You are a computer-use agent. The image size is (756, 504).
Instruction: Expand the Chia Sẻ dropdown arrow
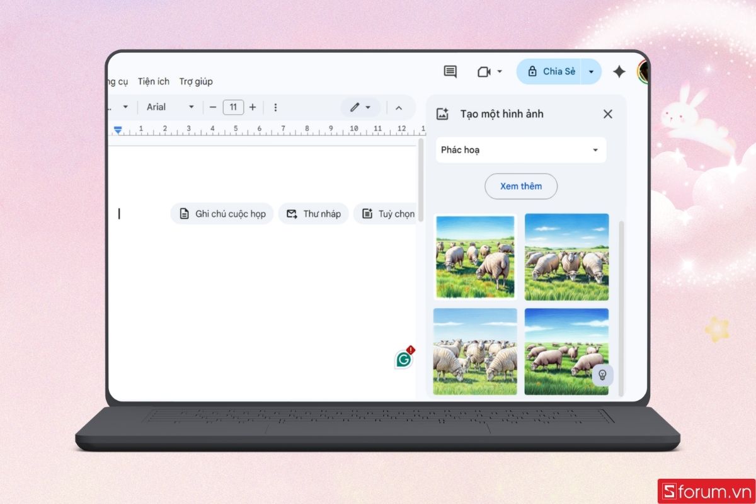[591, 71]
